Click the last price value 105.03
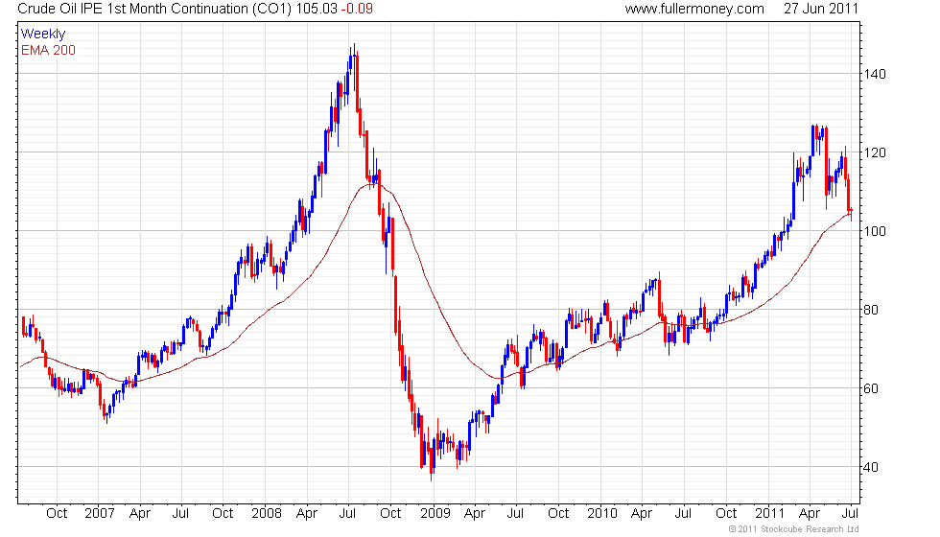The height and width of the screenshot is (537, 940). coord(317,9)
